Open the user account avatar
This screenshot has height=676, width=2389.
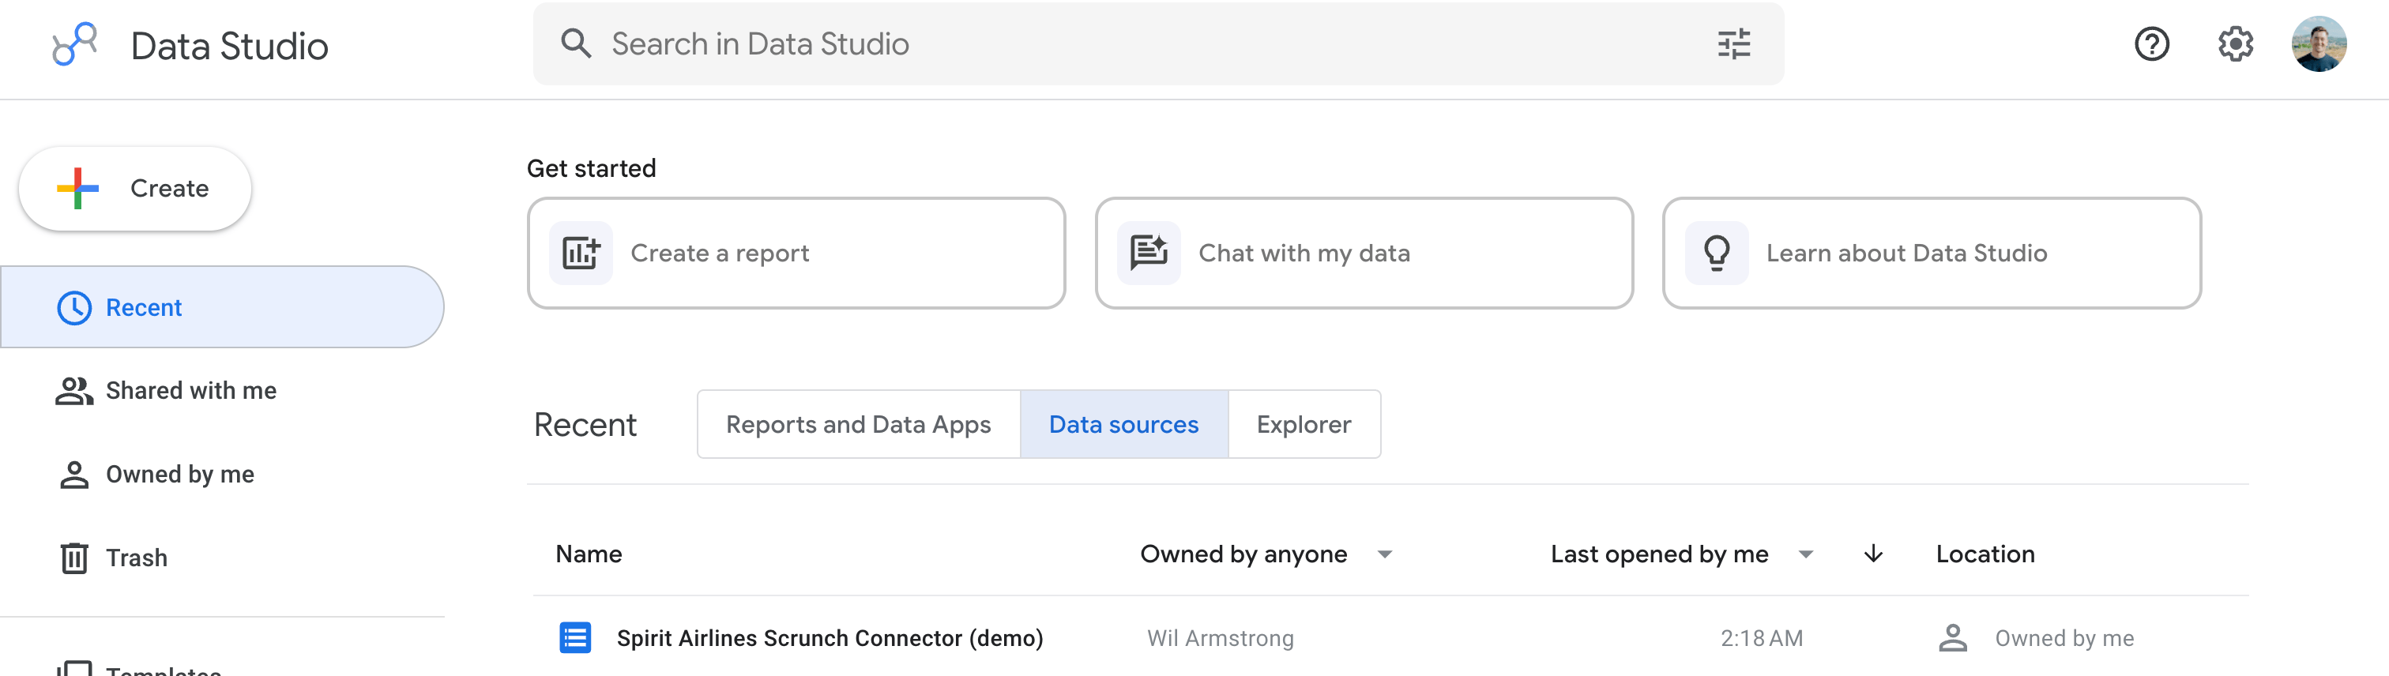(2319, 43)
